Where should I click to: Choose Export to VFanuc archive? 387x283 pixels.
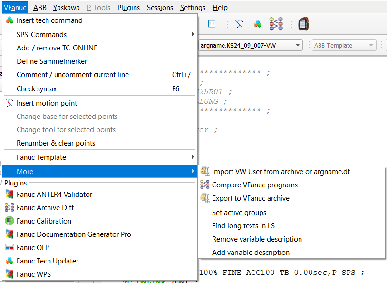[291, 198]
